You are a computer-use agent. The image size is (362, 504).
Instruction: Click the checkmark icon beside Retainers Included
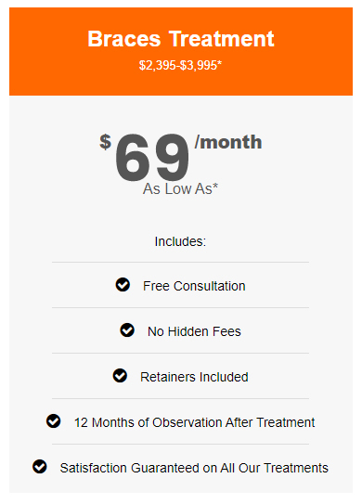click(120, 375)
